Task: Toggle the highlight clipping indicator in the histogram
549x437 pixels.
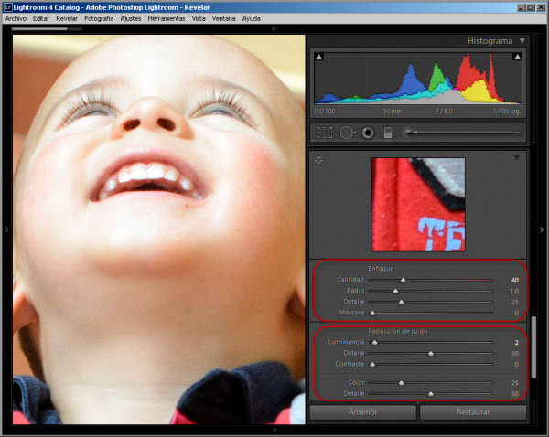Action: coord(517,57)
